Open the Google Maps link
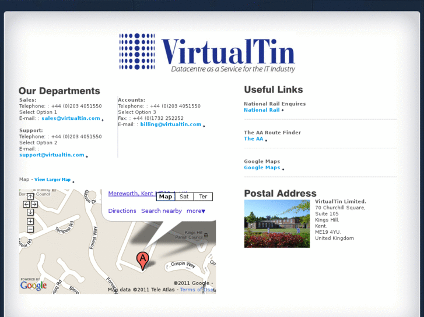This screenshot has height=317, width=424. click(262, 168)
